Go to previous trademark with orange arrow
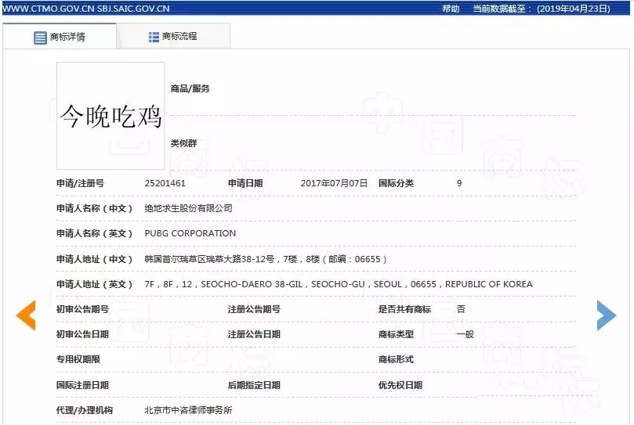Image resolution: width=634 pixels, height=425 pixels. click(26, 315)
